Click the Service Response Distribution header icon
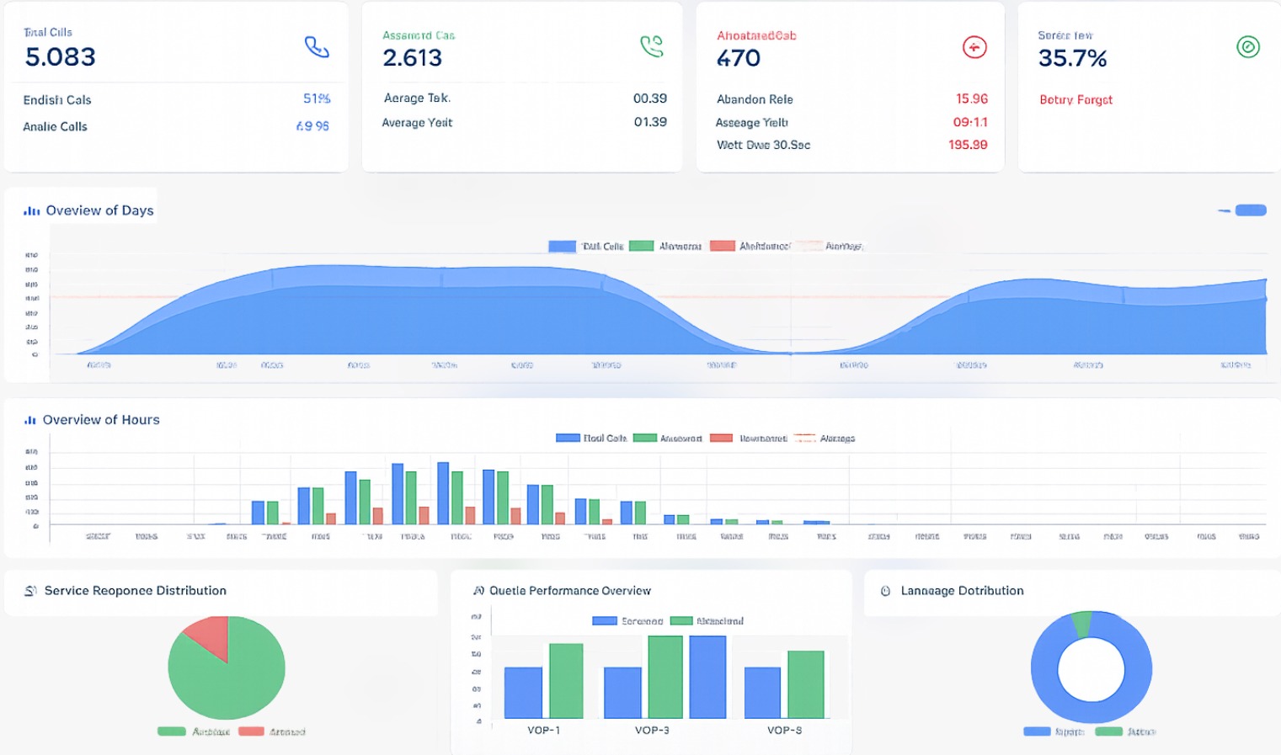The height and width of the screenshot is (755, 1281). [x=30, y=591]
